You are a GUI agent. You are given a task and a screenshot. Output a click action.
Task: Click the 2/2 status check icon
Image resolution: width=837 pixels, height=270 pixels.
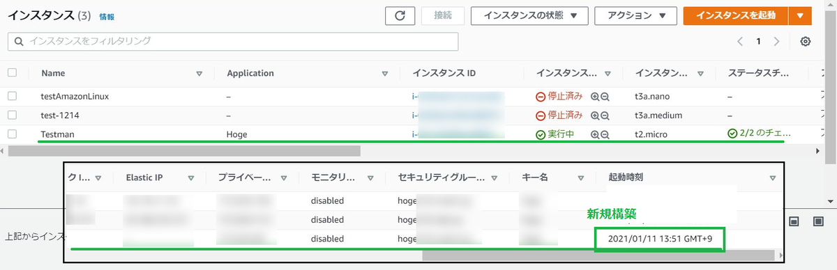click(x=732, y=134)
